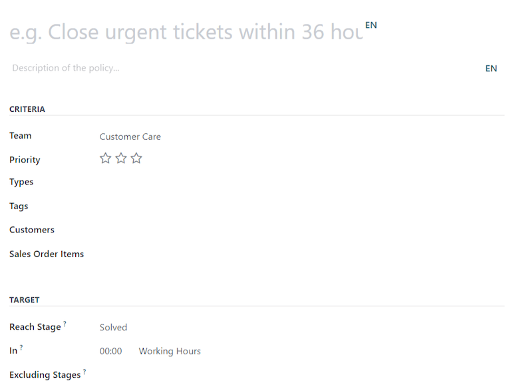Set priority to two stars
The image size is (511, 389).
point(120,159)
